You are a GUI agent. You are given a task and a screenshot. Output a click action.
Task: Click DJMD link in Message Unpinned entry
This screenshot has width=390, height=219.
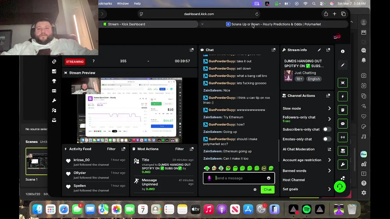pos(150,189)
